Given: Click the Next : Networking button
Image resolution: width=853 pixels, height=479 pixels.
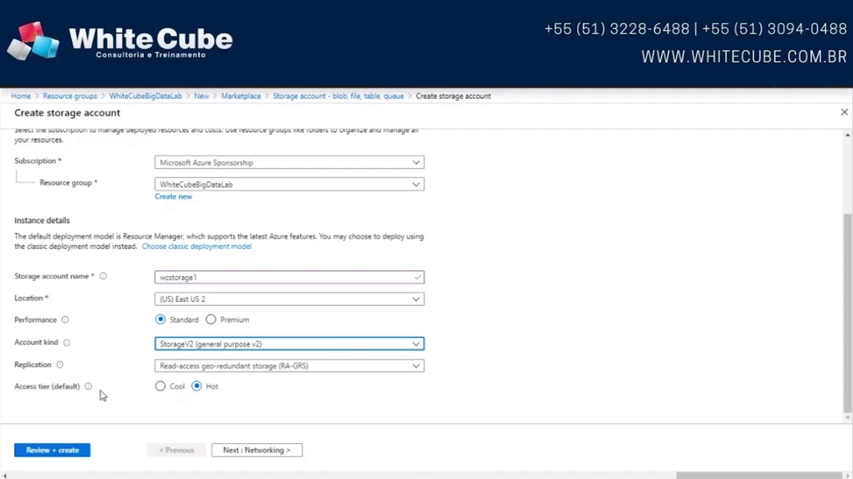Looking at the screenshot, I should (257, 450).
